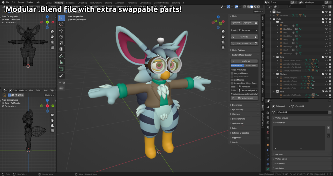Pick the Scale tool in the toolbar
The width and height of the screenshot is (333, 176).
coord(61,43)
